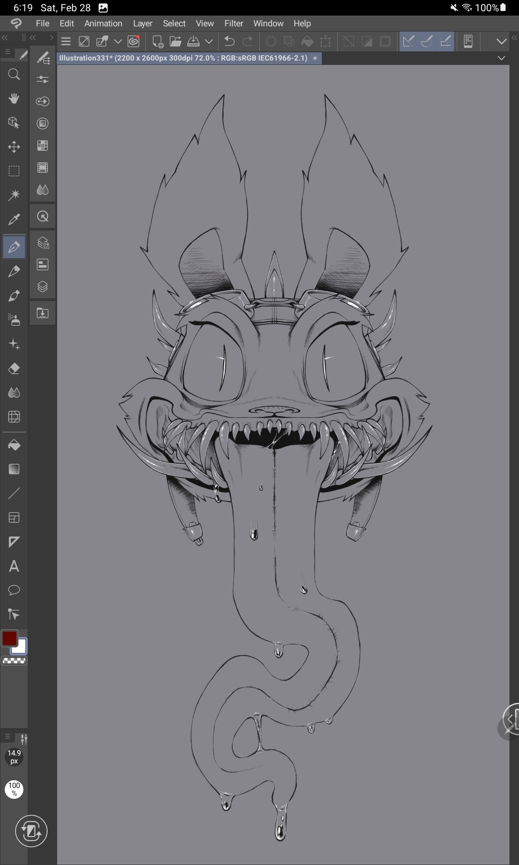Open the canvas tab list chevron
519x865 pixels.
[x=501, y=58]
